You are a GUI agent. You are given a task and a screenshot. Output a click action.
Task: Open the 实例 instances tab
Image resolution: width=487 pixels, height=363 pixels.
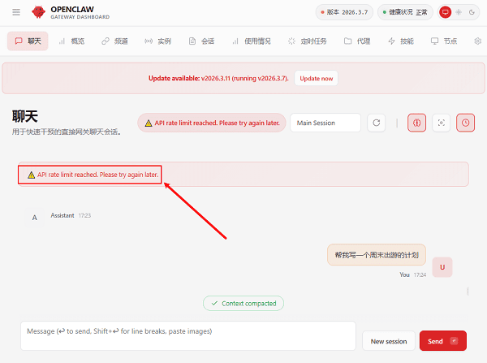tap(157, 41)
